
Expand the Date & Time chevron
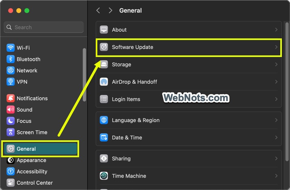coord(276,137)
